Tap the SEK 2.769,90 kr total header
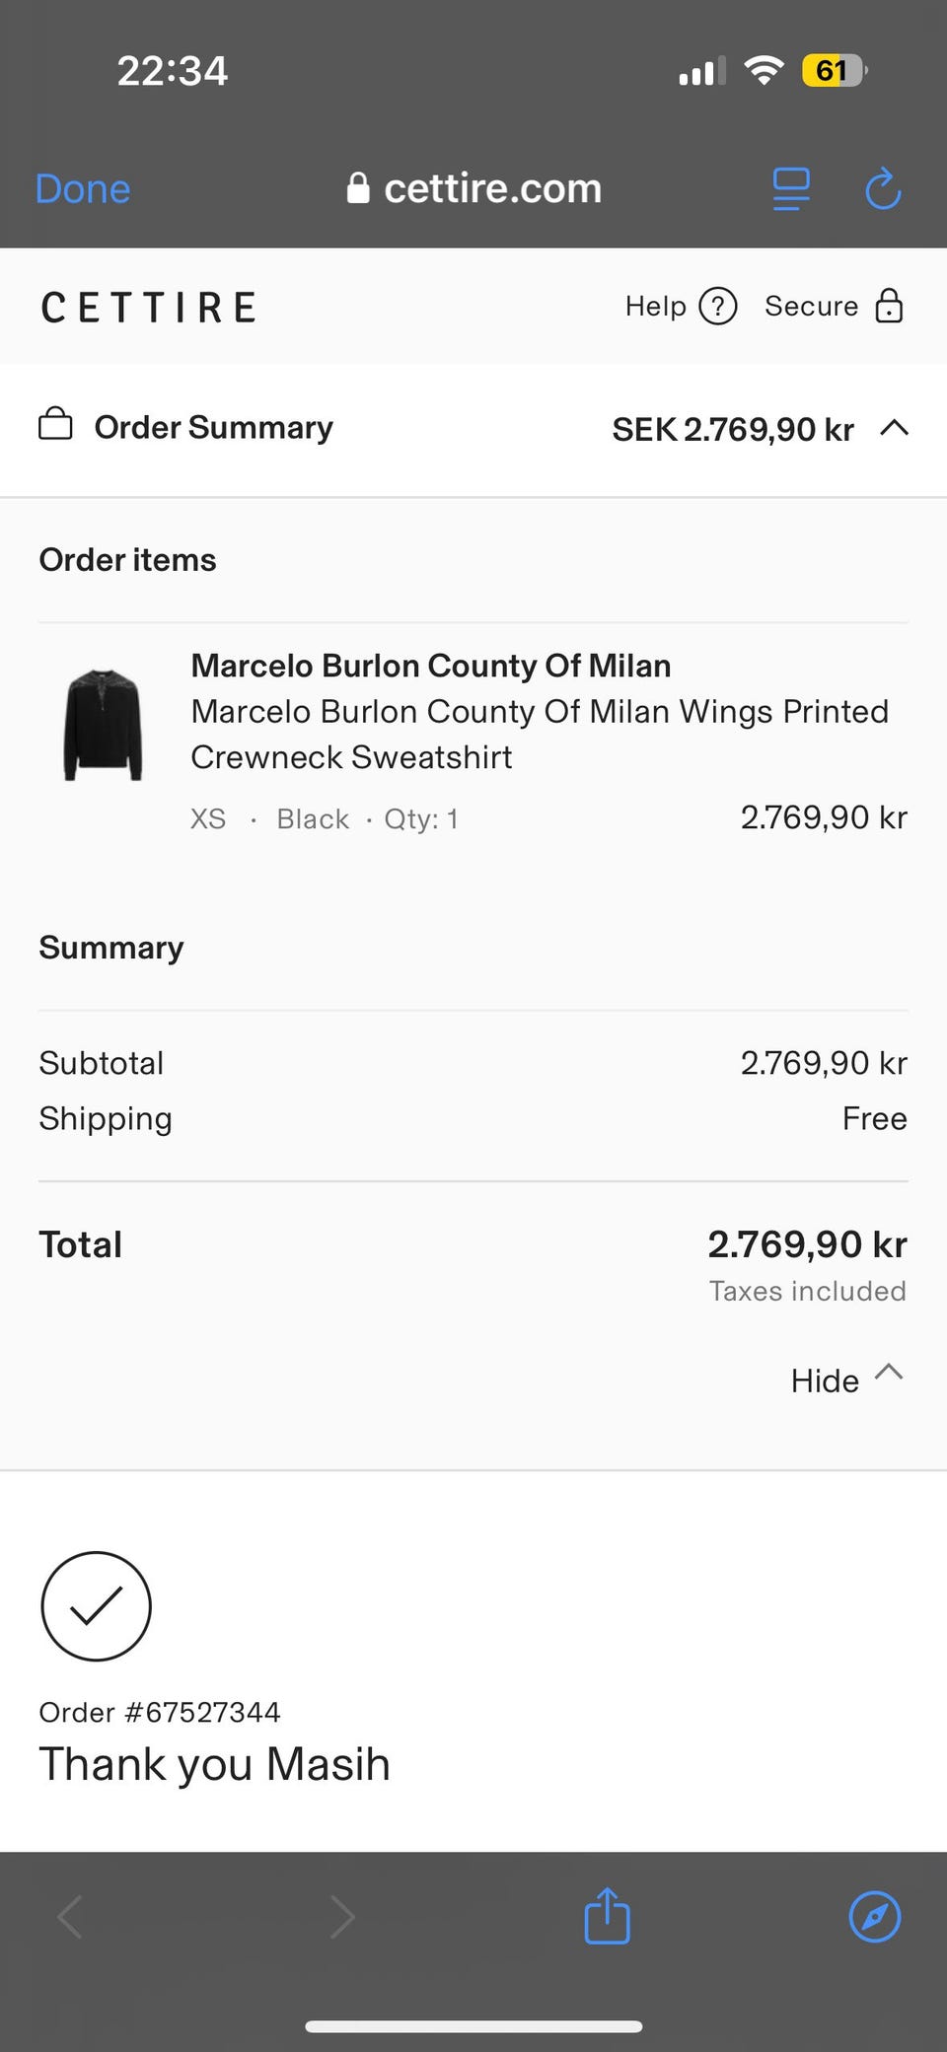The height and width of the screenshot is (2052, 947). point(733,429)
